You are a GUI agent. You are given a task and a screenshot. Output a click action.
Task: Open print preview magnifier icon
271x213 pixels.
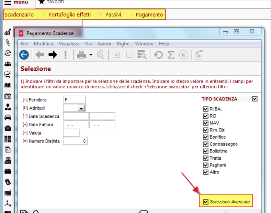[x=100, y=55]
